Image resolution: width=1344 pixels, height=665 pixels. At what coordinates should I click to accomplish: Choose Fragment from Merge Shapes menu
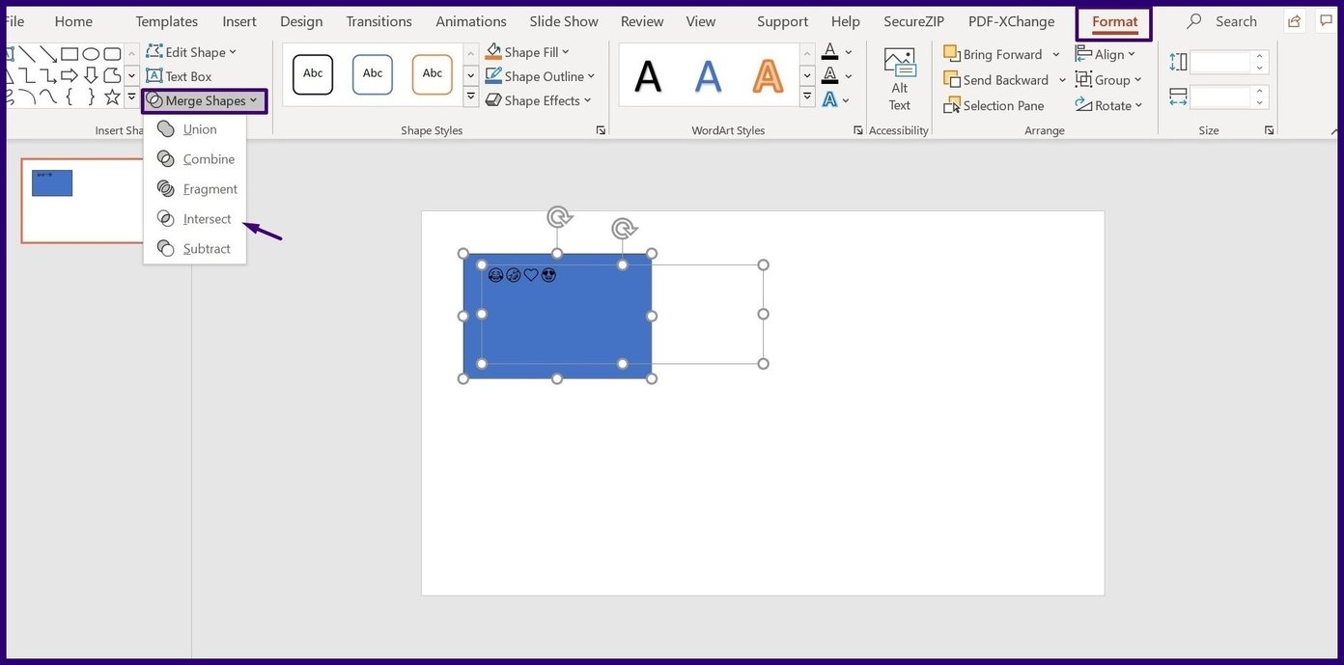tap(194, 189)
